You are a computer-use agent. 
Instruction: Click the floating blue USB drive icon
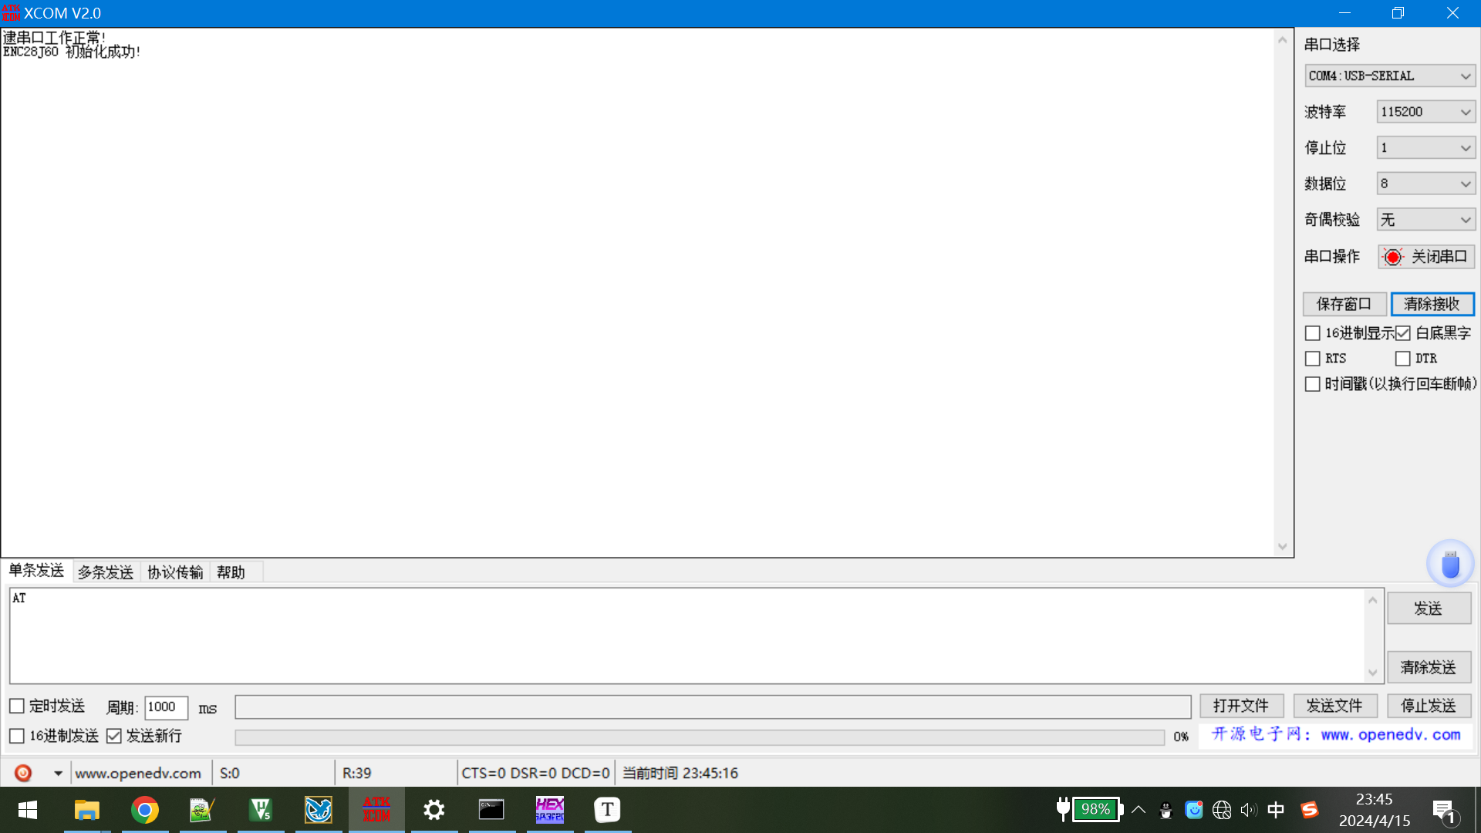(x=1450, y=565)
